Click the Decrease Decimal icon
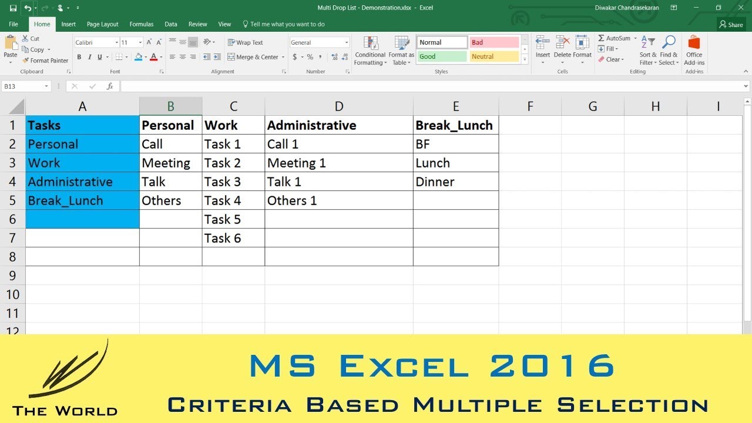This screenshot has height=423, width=752. pos(344,57)
